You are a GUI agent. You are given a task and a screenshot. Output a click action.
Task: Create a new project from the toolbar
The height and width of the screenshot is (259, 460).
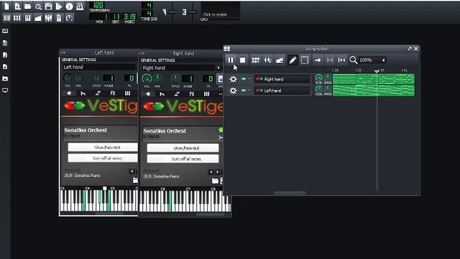[6, 6]
